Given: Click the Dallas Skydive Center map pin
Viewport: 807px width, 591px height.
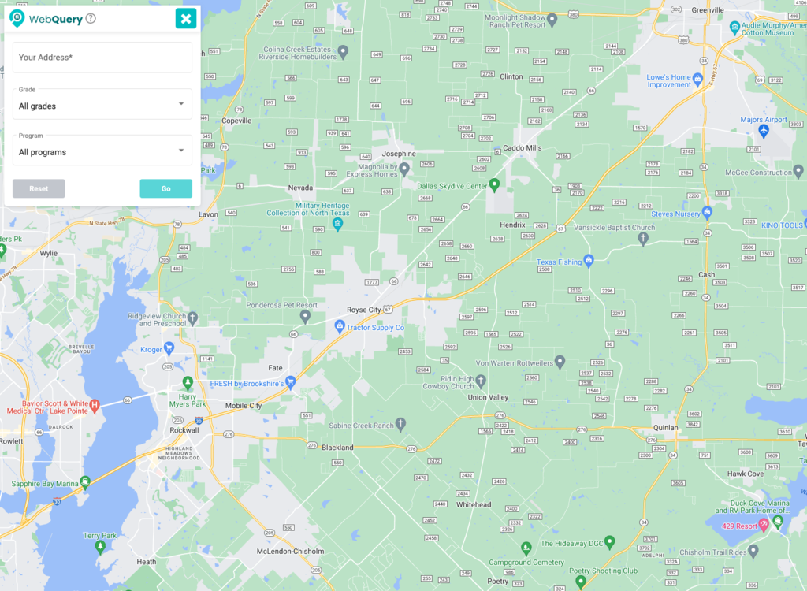Looking at the screenshot, I should coord(495,185).
